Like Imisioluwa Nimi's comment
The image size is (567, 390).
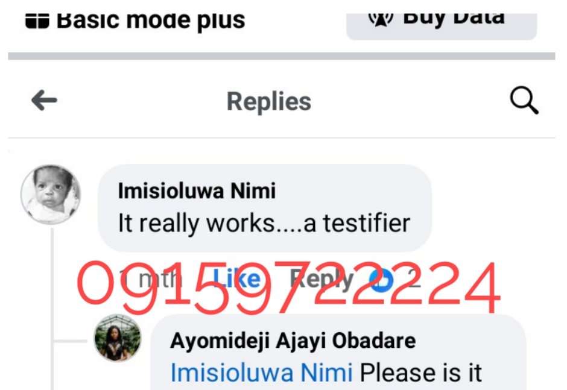click(237, 279)
